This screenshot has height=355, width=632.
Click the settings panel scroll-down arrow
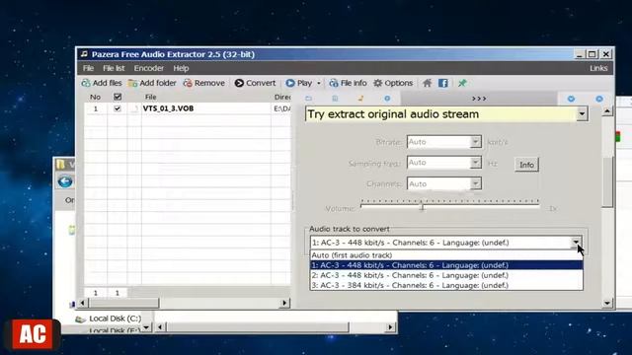[607, 303]
